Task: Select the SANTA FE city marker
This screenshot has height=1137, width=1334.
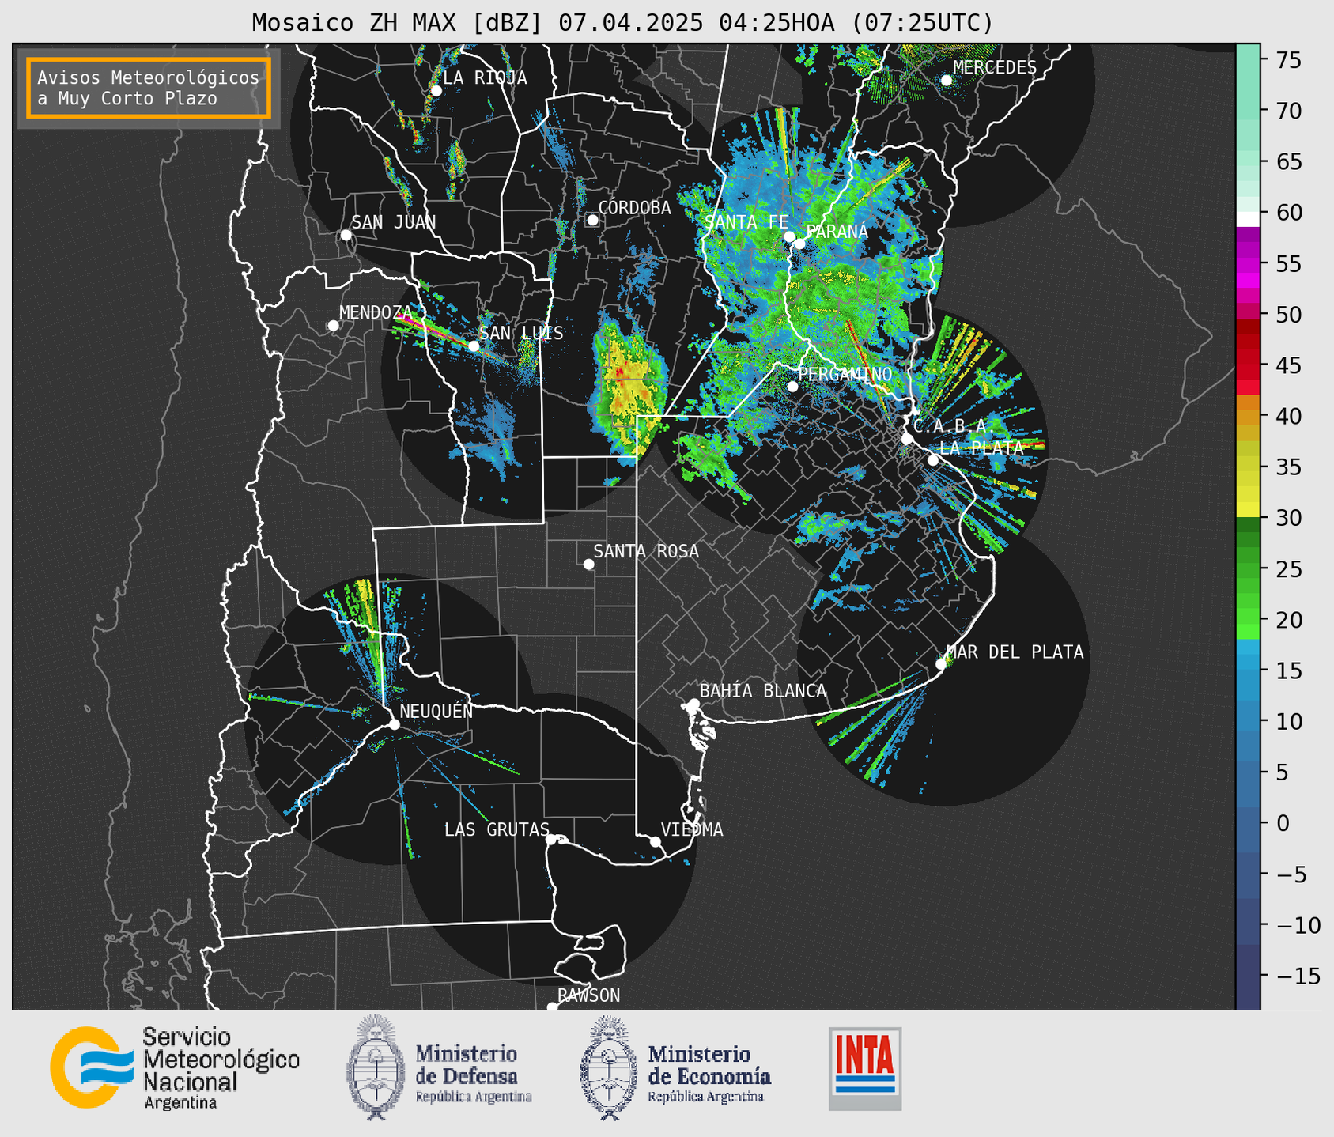Action: pos(789,236)
